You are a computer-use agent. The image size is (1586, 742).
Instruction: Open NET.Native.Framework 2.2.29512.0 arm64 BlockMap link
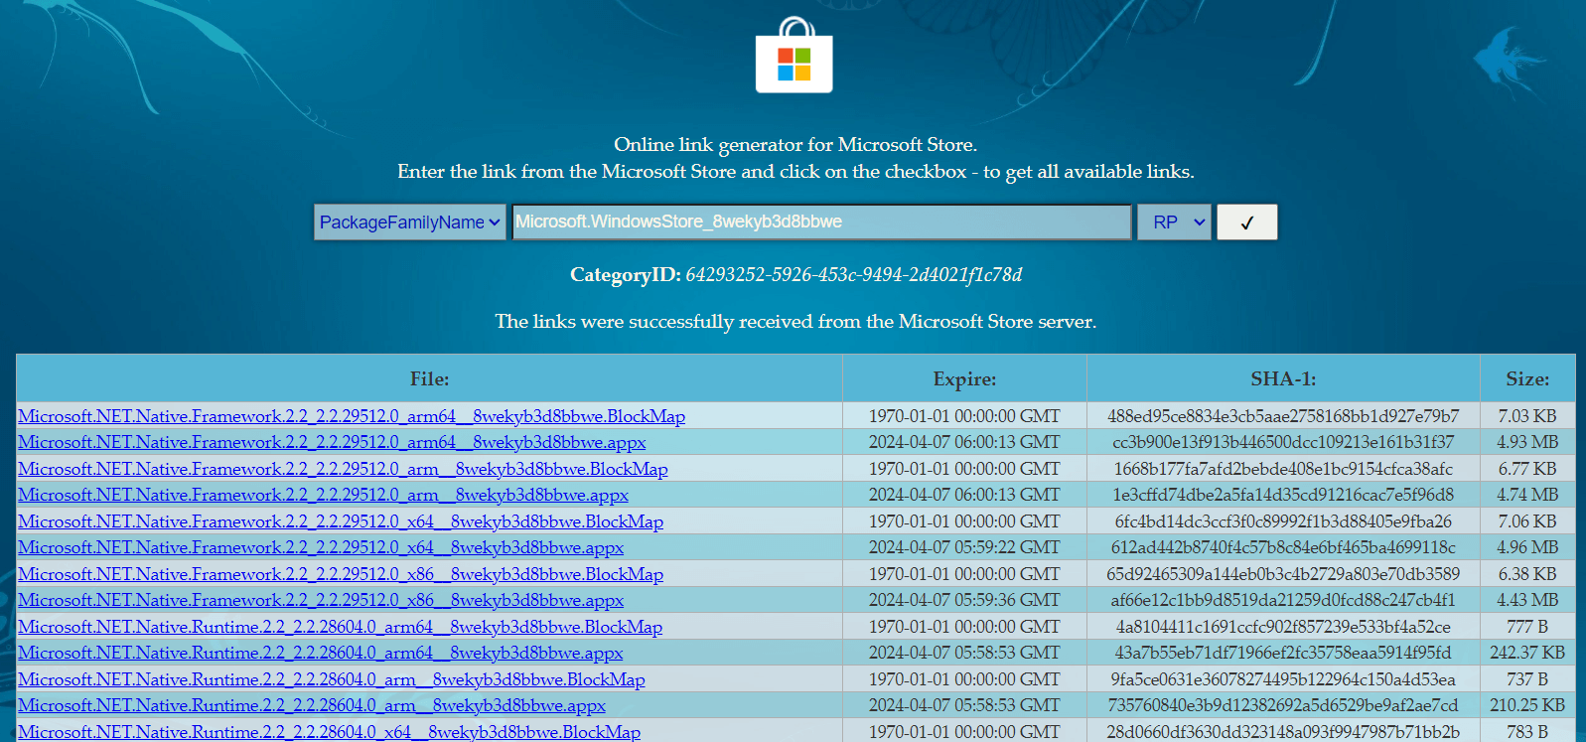tap(352, 416)
